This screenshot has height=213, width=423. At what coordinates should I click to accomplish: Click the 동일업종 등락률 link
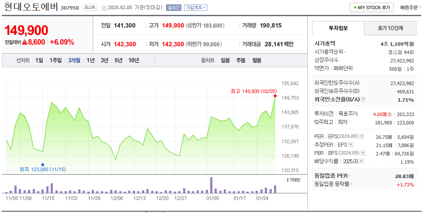tap(332, 184)
